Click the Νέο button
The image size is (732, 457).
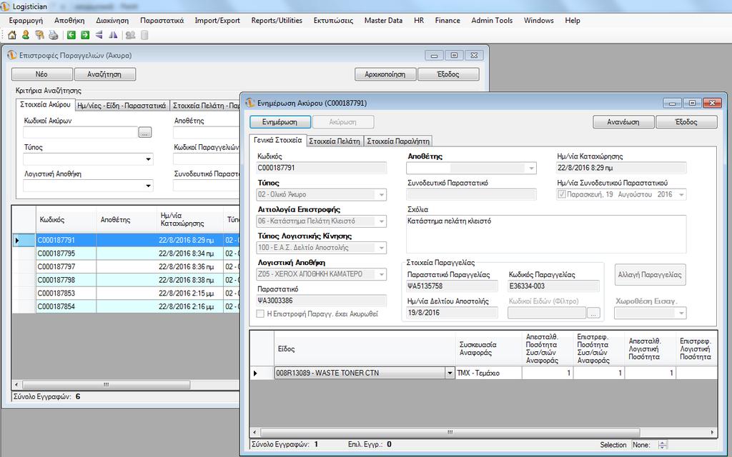tap(41, 74)
